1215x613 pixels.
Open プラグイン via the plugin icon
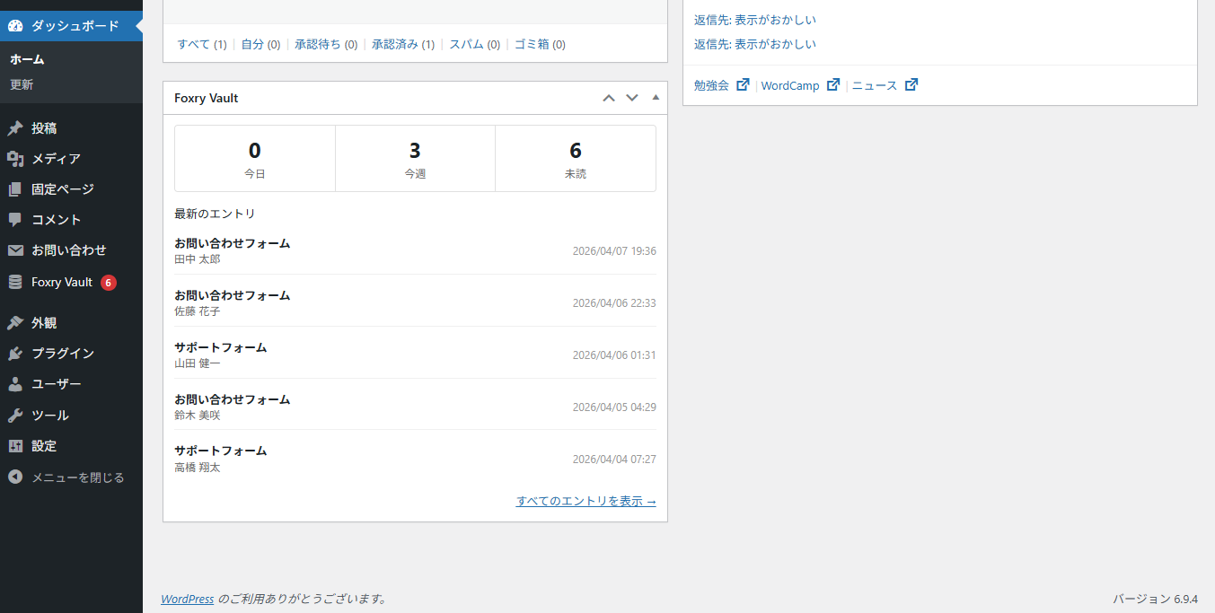(14, 353)
